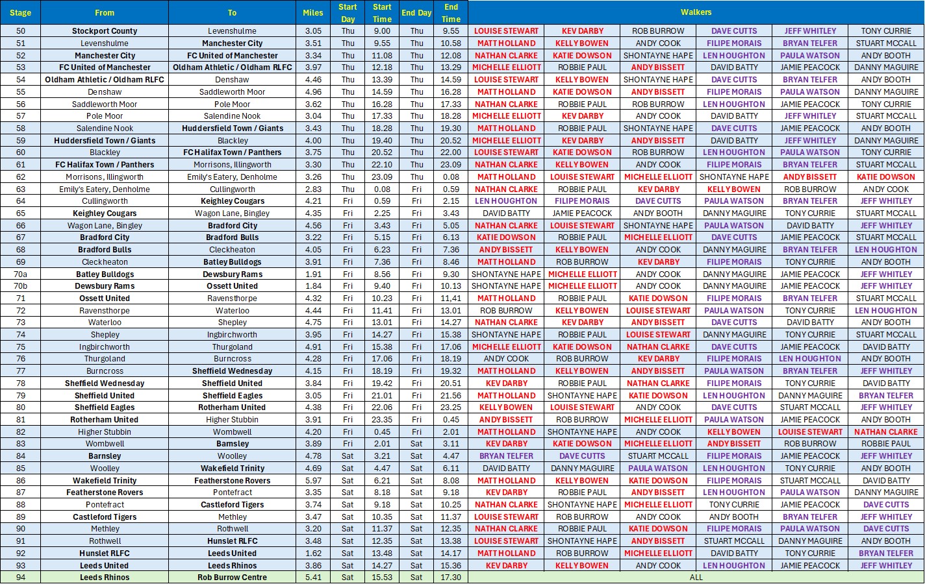This screenshot has width=925, height=584.
Task: Click Wagon Lane, Bingley in stage 65 row
Action: coord(233,213)
